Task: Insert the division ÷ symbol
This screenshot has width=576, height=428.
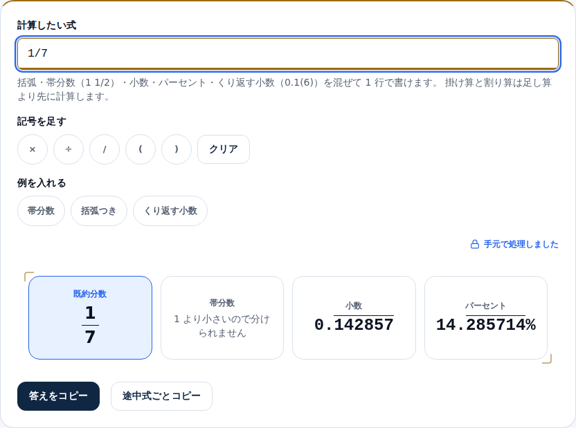Action: (x=69, y=149)
